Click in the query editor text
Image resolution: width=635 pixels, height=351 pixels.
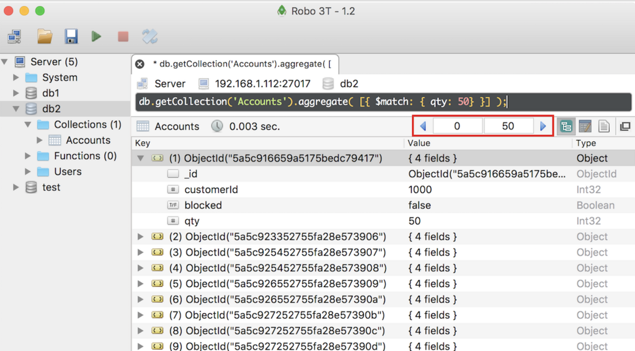pyautogui.click(x=383, y=102)
